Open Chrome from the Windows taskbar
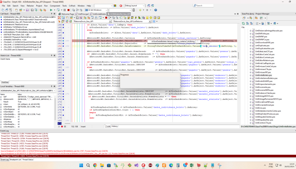Screen dimensions: 296x169 point(95,165)
